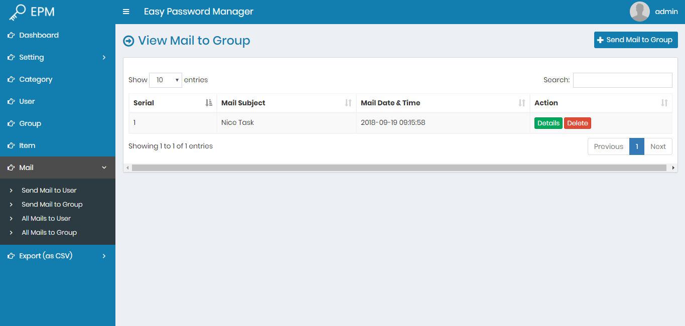This screenshot has width=685, height=326.
Task: Sort by Mail Date & Time icon
Action: coord(522,103)
